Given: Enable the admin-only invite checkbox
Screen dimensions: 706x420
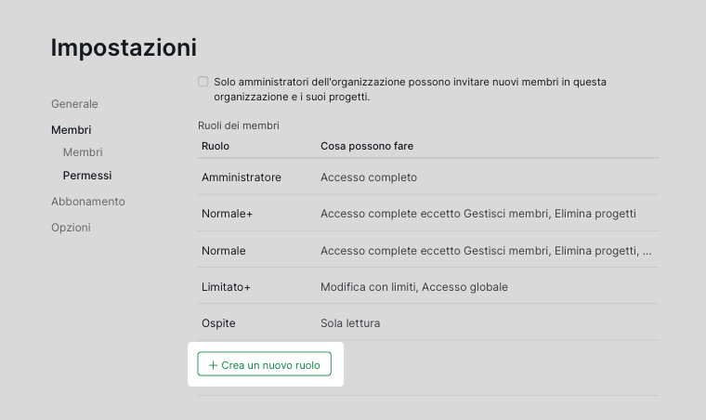Looking at the screenshot, I should coord(203,82).
